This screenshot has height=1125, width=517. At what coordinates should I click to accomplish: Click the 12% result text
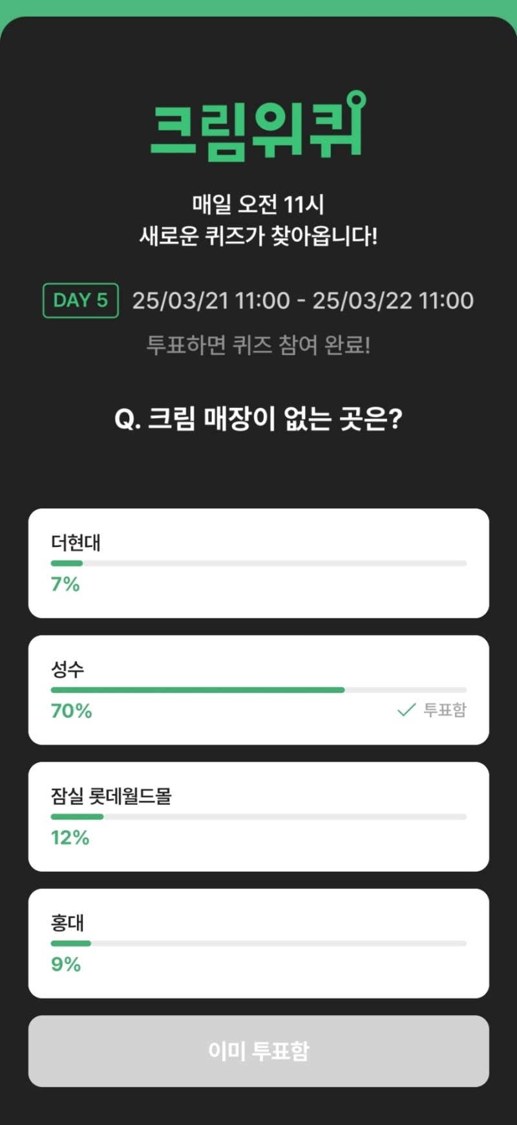point(70,838)
